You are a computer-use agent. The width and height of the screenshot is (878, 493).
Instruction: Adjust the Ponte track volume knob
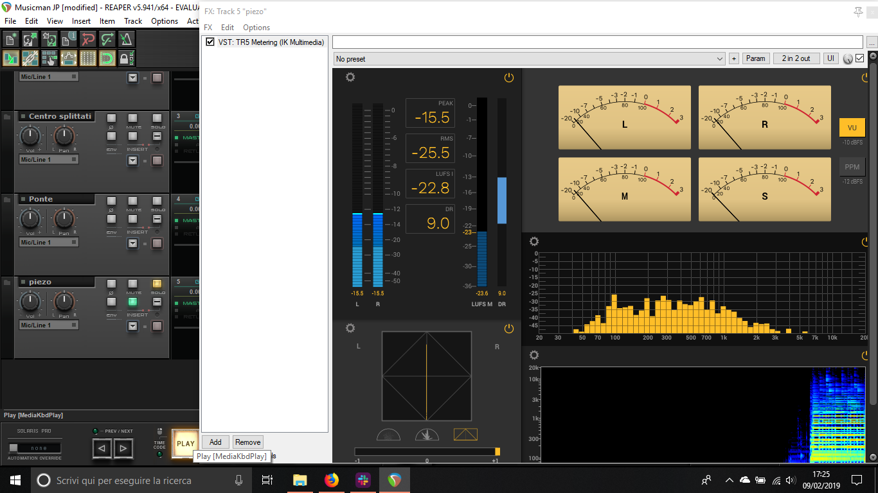click(x=30, y=219)
